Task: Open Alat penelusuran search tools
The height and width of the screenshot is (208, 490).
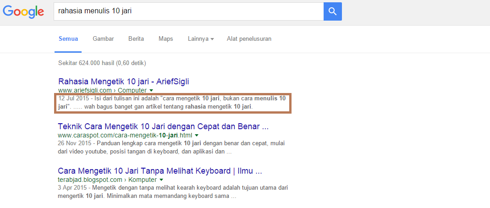Action: click(x=249, y=39)
